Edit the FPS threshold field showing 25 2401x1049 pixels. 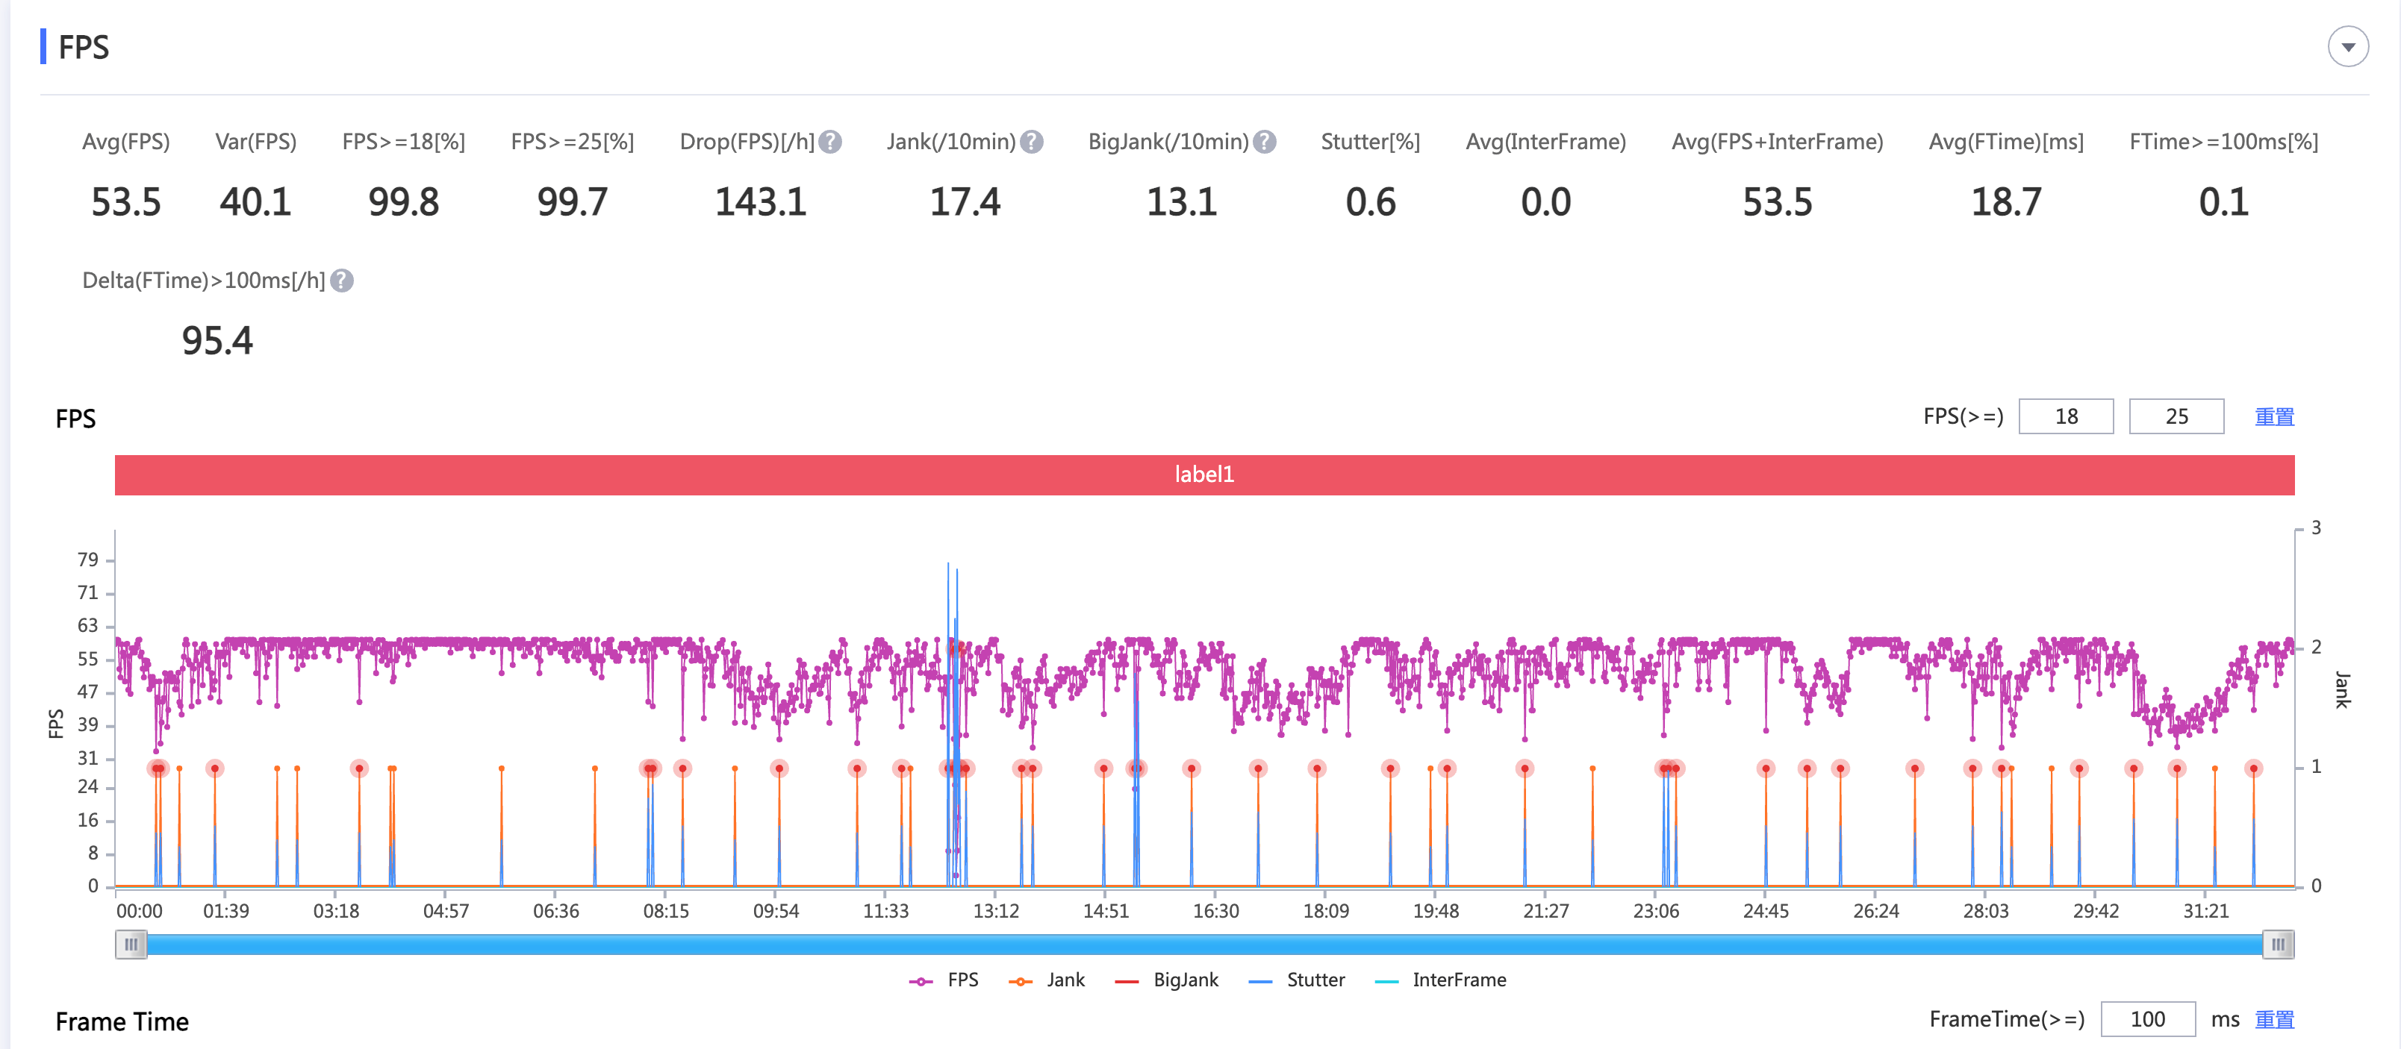pyautogui.click(x=2176, y=416)
